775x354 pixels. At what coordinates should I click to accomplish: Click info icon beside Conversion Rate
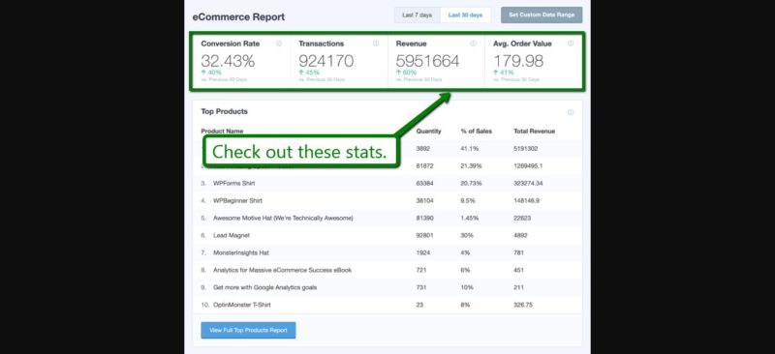coord(279,44)
